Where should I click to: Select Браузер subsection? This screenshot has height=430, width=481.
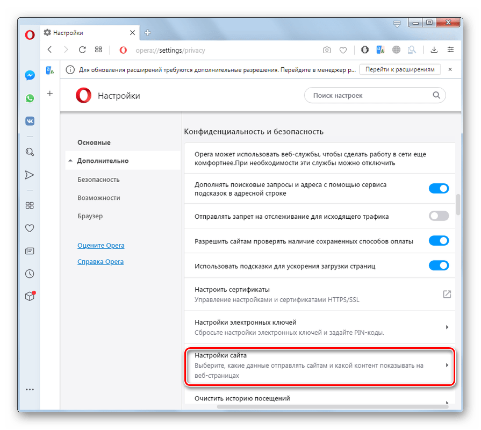click(x=90, y=216)
